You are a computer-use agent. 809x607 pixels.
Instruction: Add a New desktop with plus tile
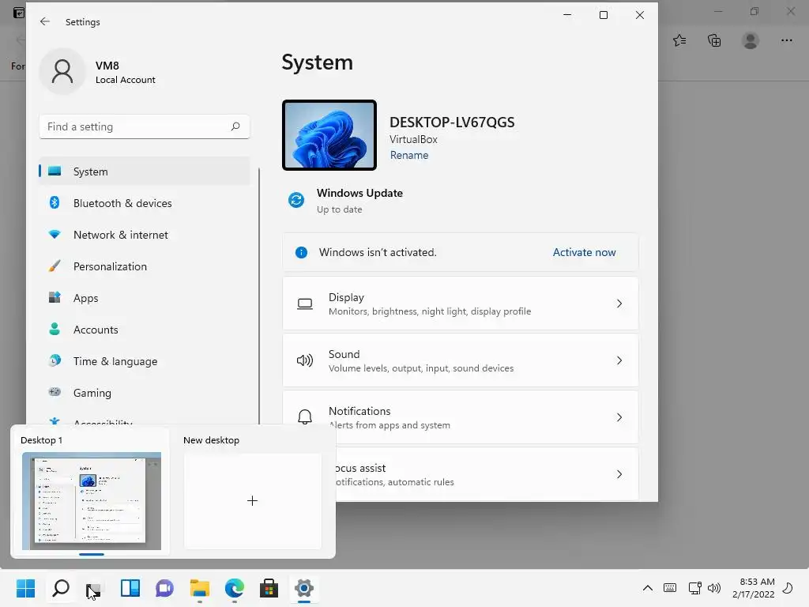[x=252, y=500]
